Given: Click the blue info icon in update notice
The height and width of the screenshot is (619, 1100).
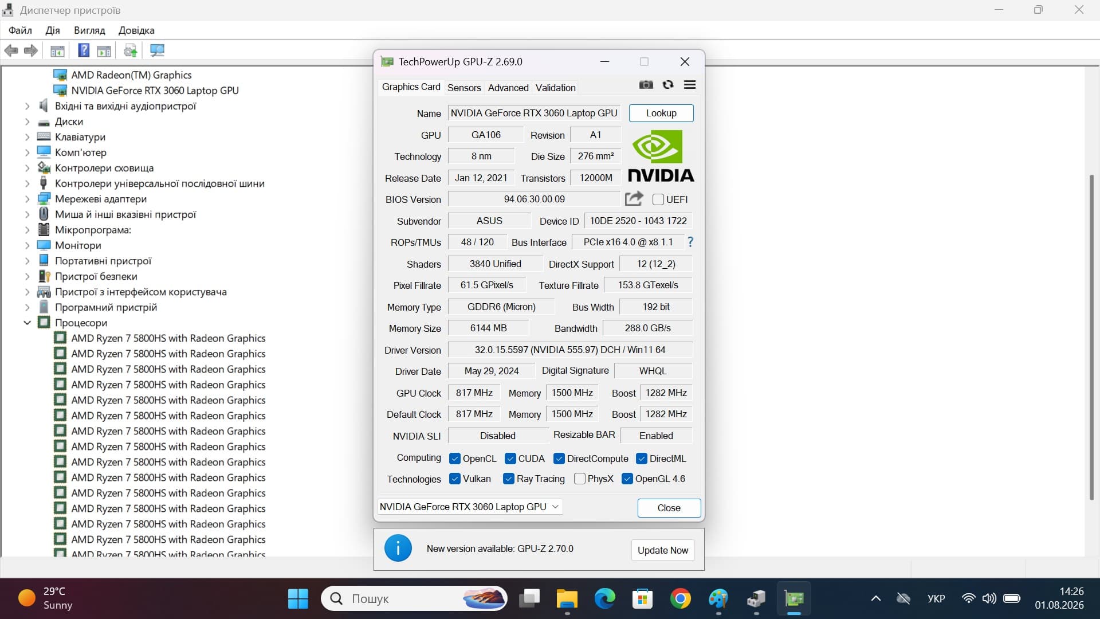Looking at the screenshot, I should pos(398,548).
